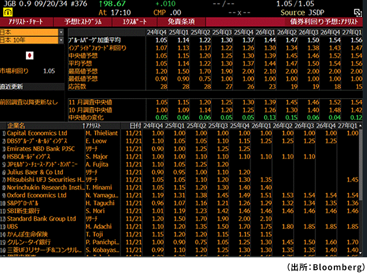Viewport: 367px width, 278px height.
Task: Click the Source JSDP text
Action: pyautogui.click(x=302, y=12)
